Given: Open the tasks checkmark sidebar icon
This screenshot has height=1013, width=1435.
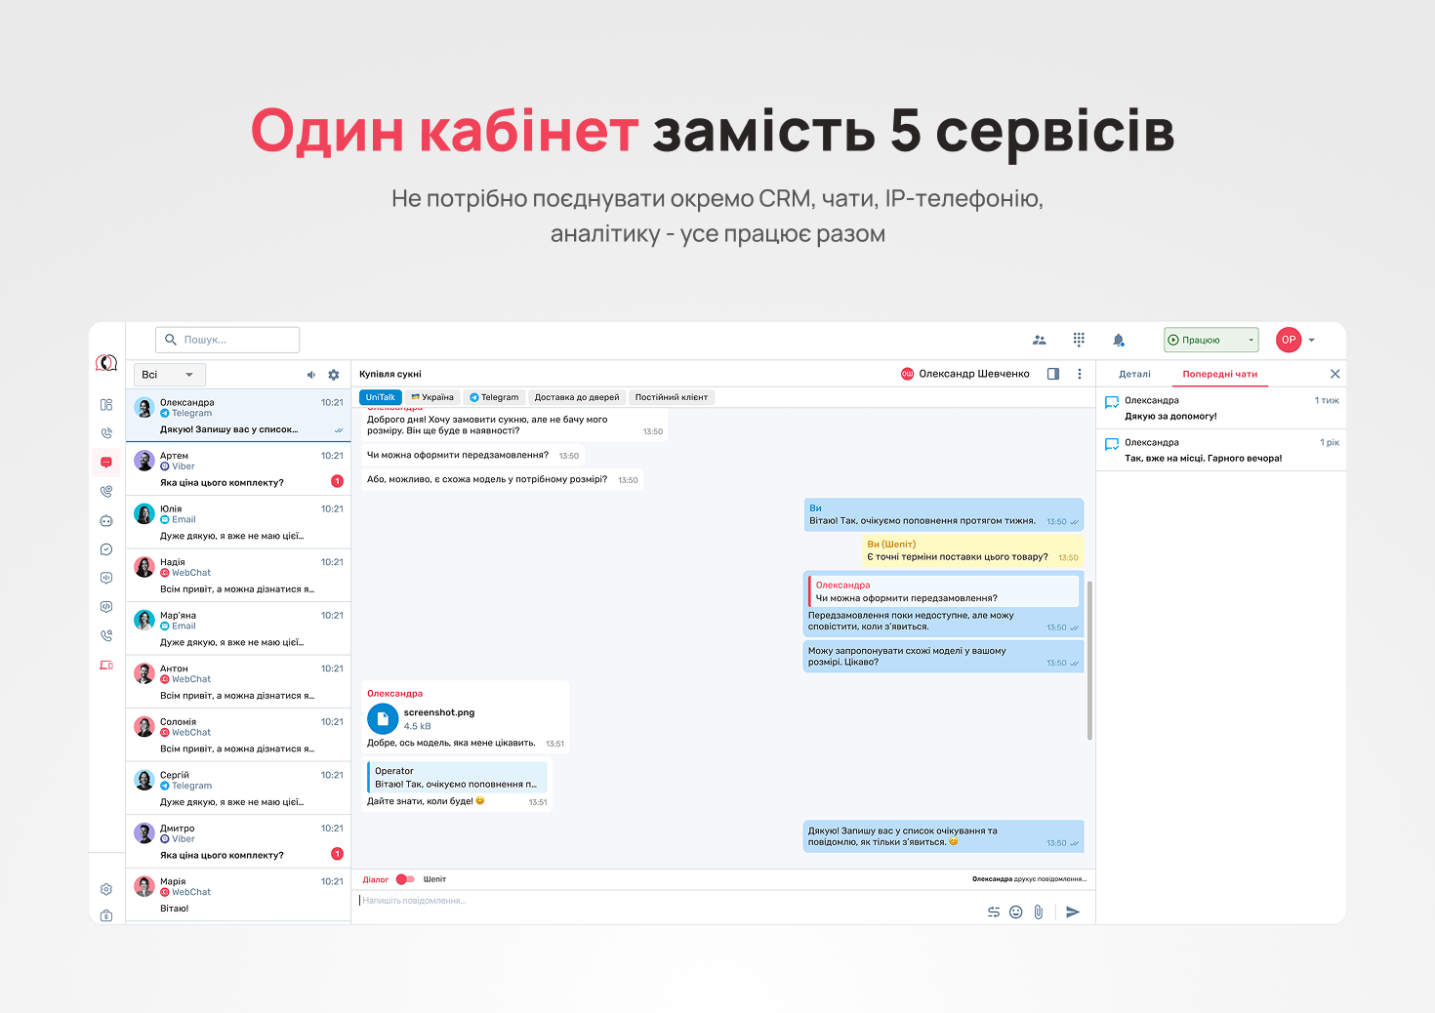Looking at the screenshot, I should (x=106, y=549).
